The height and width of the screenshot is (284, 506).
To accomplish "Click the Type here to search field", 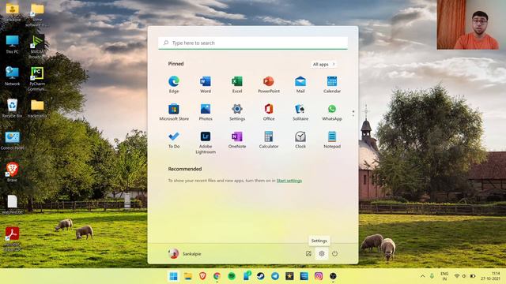I will 253,43.
